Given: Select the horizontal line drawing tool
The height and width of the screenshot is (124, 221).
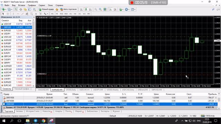Looking at the screenshot, I should click(x=18, y=14).
